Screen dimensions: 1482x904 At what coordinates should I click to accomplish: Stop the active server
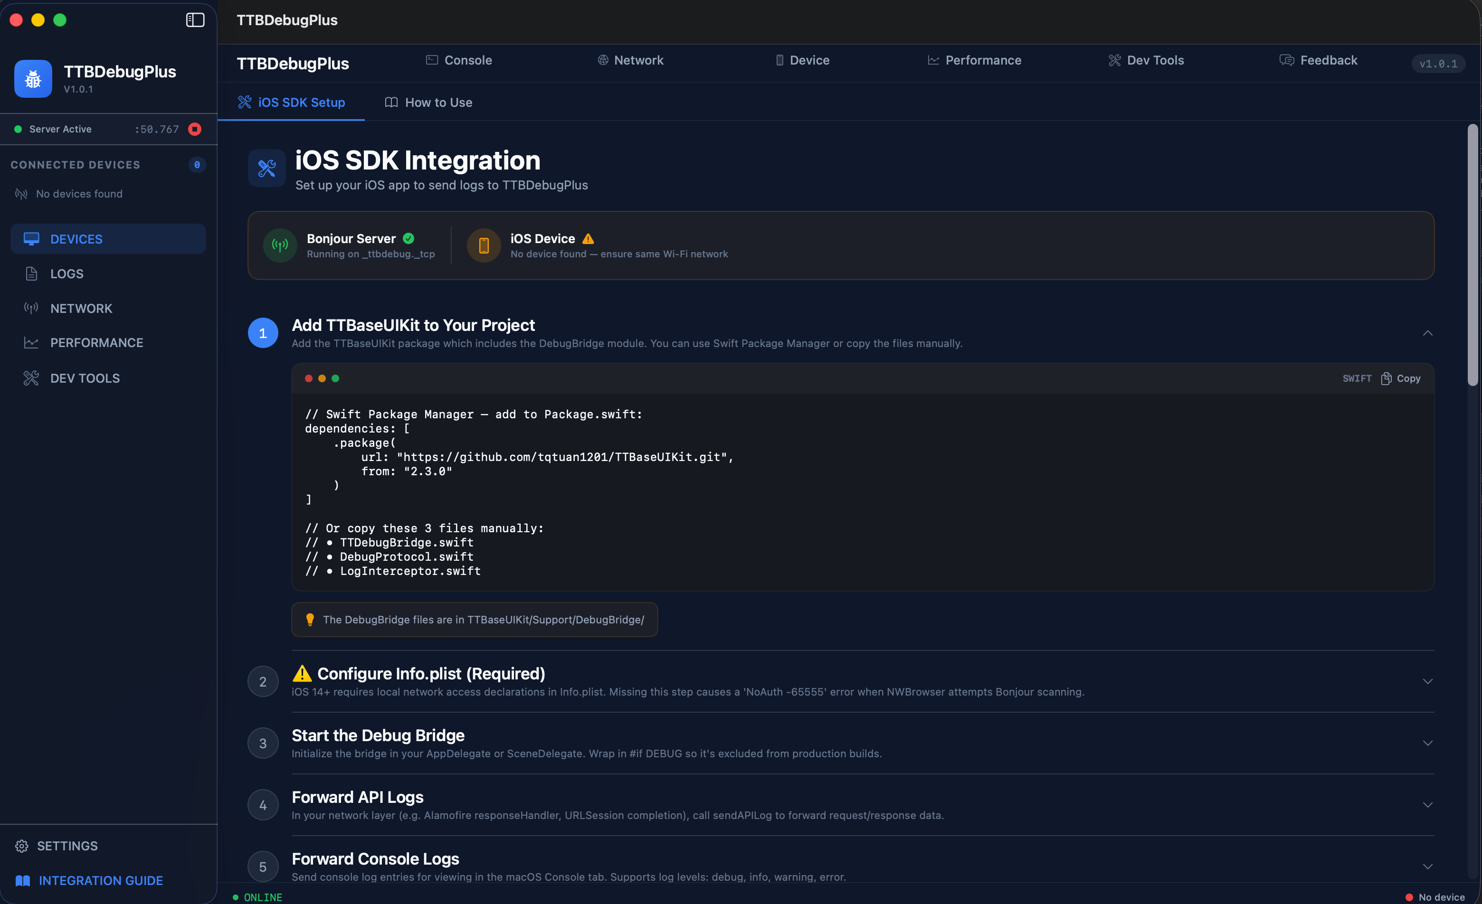pos(195,129)
